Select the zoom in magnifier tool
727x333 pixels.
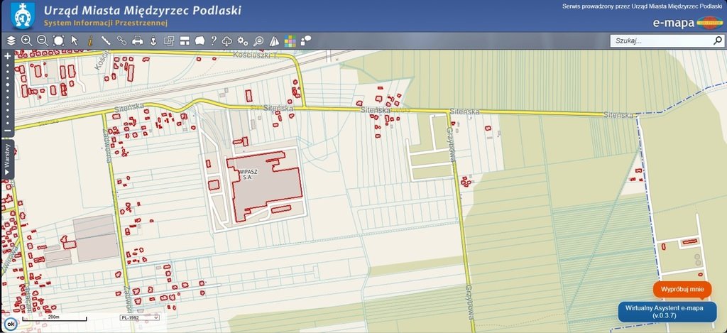click(x=27, y=40)
